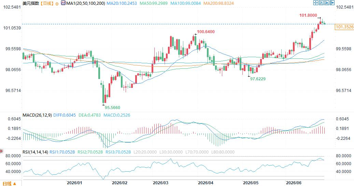Click the orange circle-plus icon beside 日线
The height and width of the screenshot is (186, 354).
[x=57, y=4]
